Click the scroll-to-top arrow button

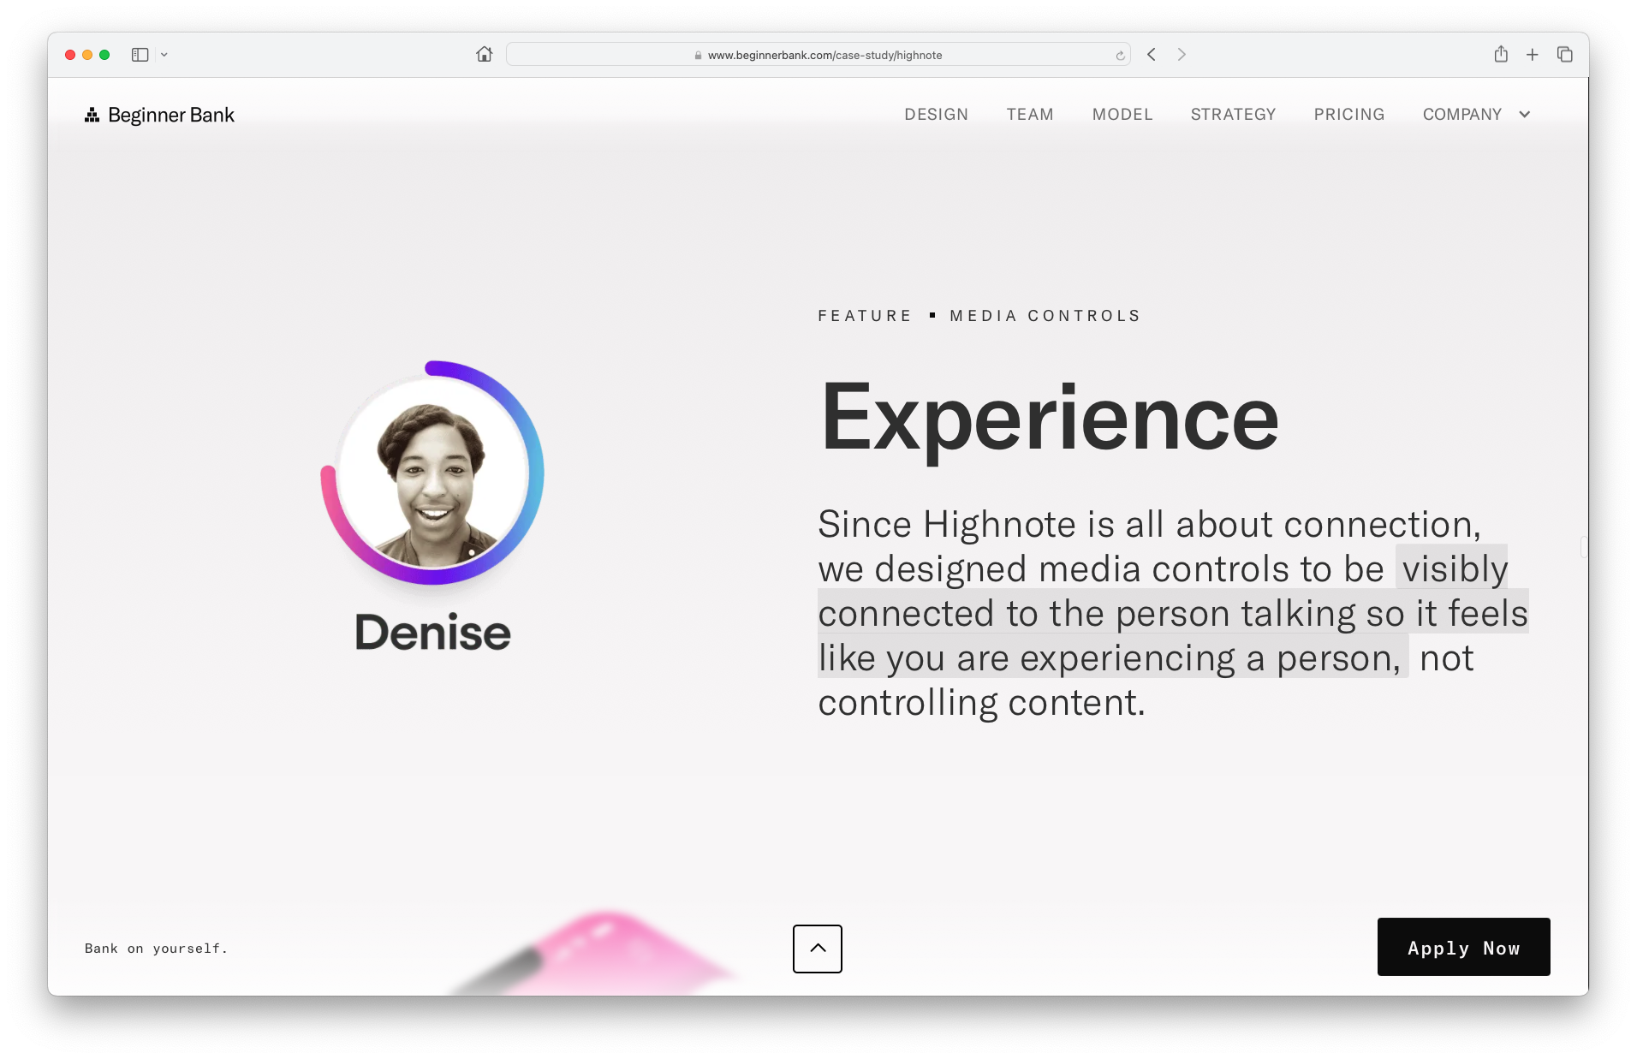pyautogui.click(x=818, y=949)
